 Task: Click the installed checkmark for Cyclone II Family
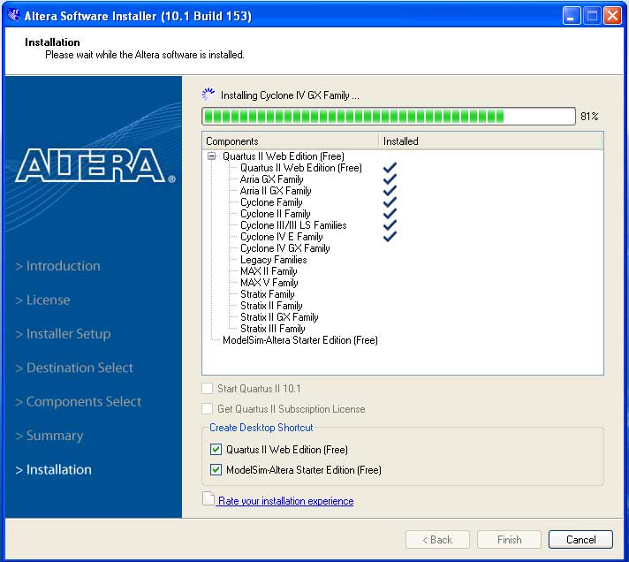coord(390,214)
